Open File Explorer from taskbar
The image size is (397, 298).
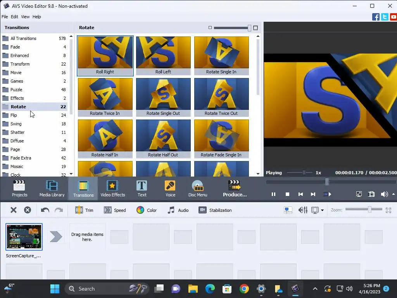click(193, 289)
